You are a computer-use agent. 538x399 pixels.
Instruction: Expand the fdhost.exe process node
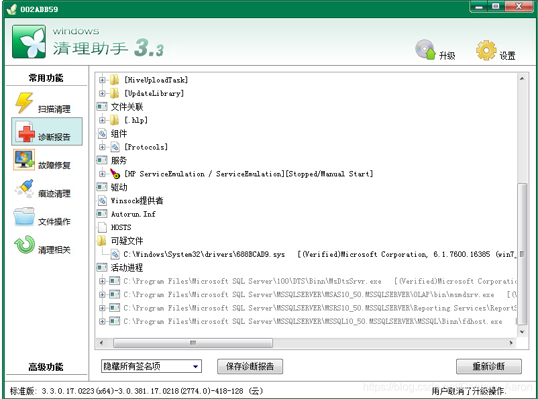pyautogui.click(x=102, y=321)
